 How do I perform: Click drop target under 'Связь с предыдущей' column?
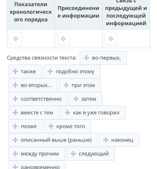pyautogui.click(x=111, y=39)
